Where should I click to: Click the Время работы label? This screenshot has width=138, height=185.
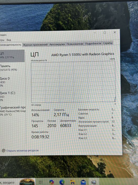click(40, 132)
